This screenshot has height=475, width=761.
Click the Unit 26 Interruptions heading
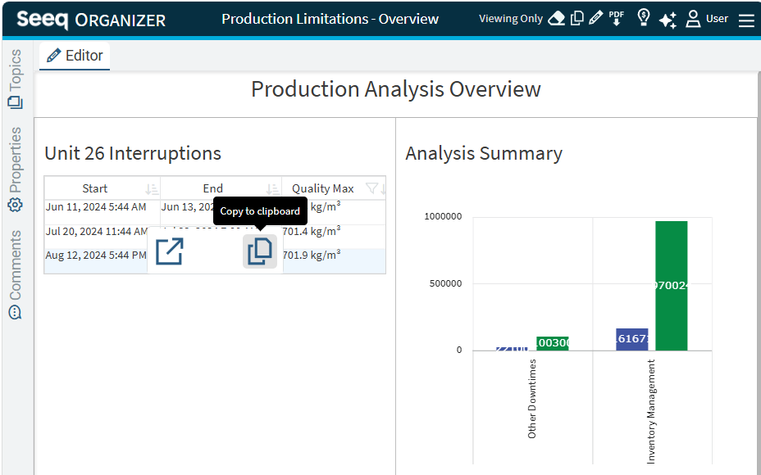click(x=133, y=153)
